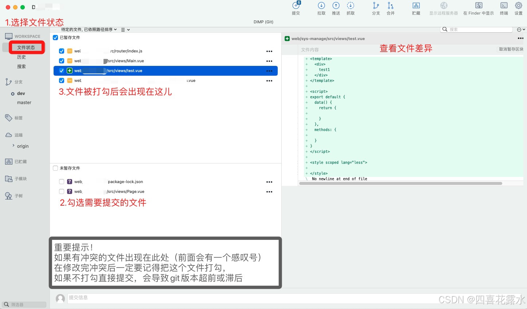Viewport: 527px width, 309px height.
Task: Select Search (搜索) in sidebar
Action: click(22, 67)
